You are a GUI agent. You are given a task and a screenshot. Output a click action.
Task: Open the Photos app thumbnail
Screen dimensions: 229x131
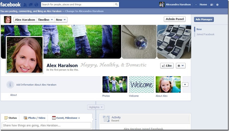pyautogui.click(x=115, y=84)
